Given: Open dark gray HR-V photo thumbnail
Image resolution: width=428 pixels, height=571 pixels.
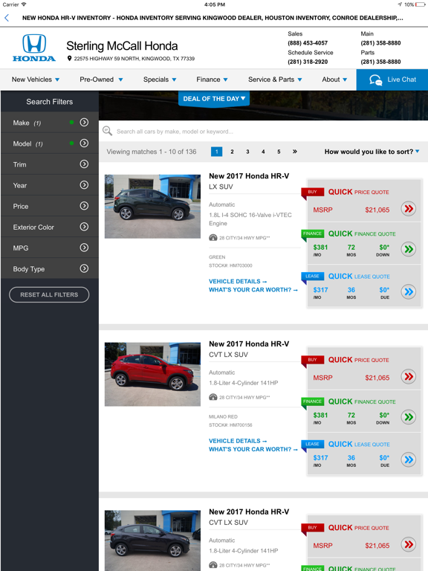Looking at the screenshot, I should 152,541.
